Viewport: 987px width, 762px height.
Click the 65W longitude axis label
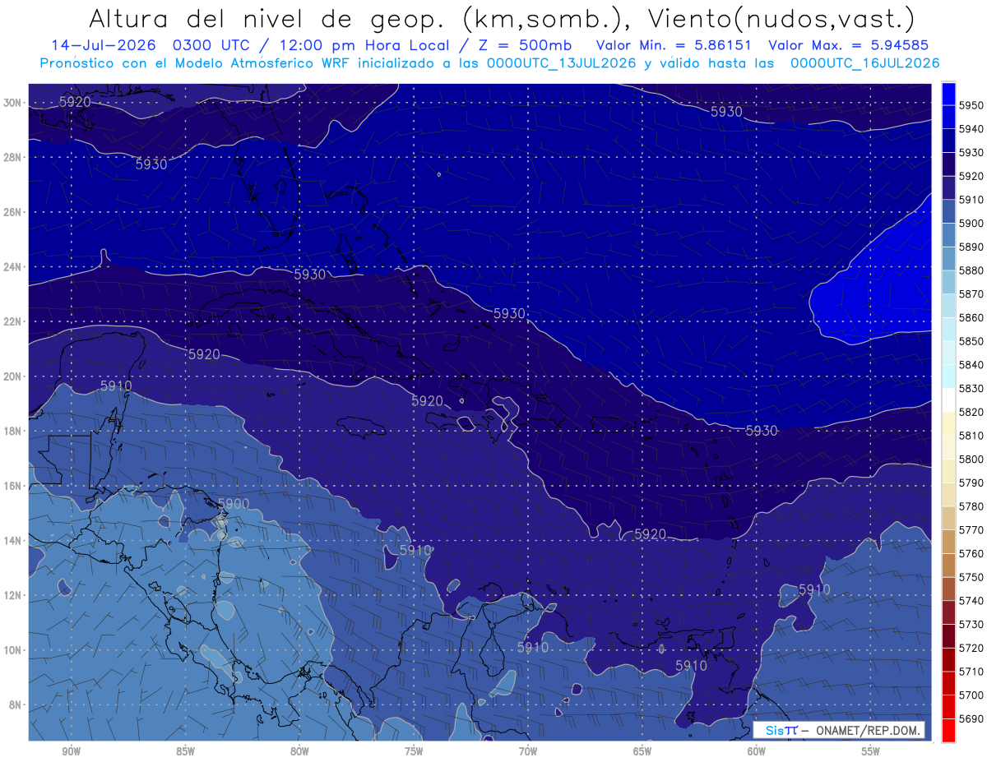tap(642, 751)
